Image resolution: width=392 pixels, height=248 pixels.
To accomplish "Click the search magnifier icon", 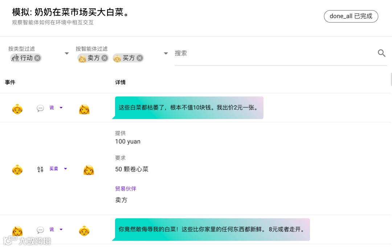I will pos(381,53).
